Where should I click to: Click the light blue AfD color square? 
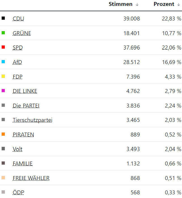click(3, 62)
